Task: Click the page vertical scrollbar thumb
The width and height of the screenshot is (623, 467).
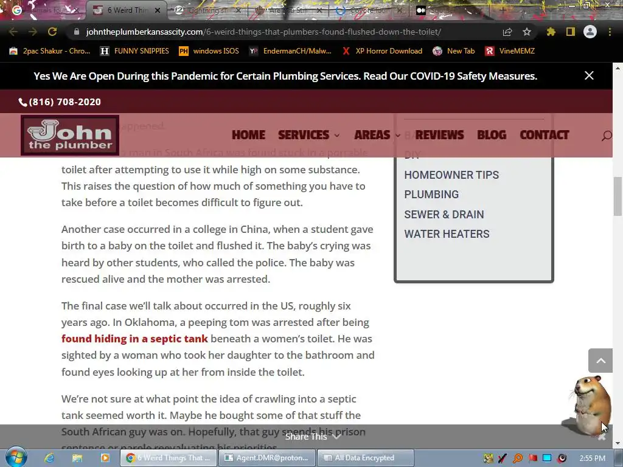Action: (618, 196)
